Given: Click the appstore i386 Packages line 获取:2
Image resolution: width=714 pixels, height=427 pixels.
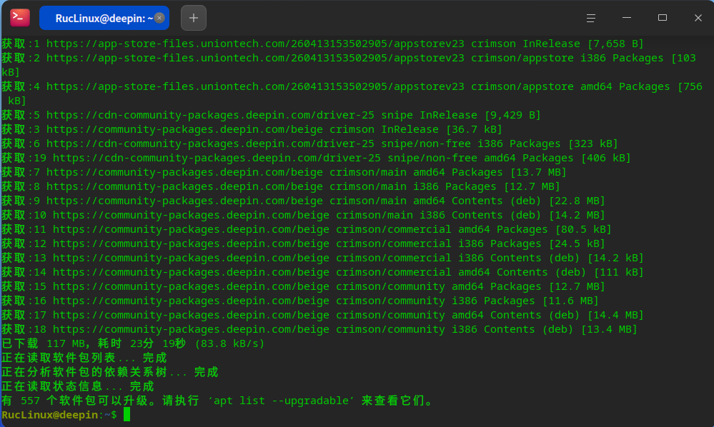Looking at the screenshot, I should click(x=349, y=65).
